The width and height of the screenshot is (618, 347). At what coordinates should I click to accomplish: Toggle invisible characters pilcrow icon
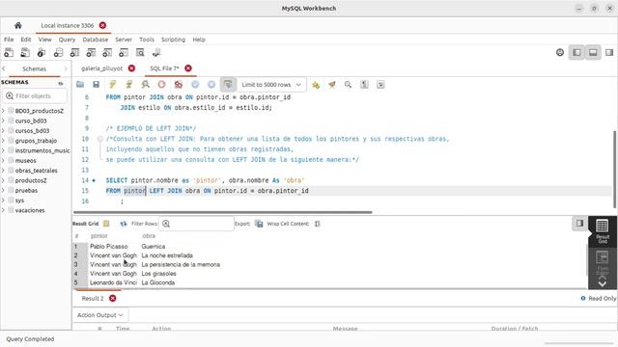point(364,85)
